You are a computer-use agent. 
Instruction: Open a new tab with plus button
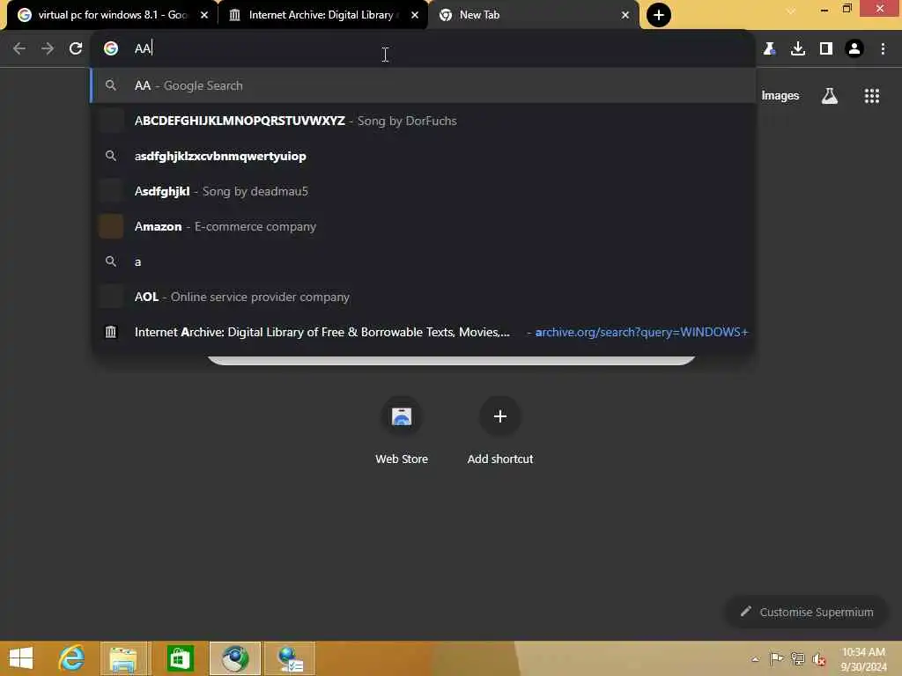[x=659, y=15]
